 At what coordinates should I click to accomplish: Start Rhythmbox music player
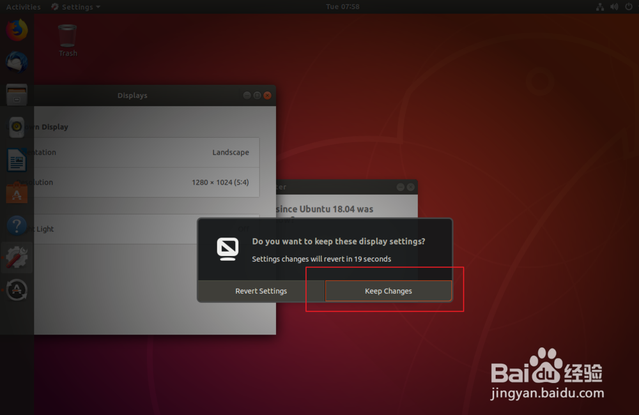tap(16, 127)
